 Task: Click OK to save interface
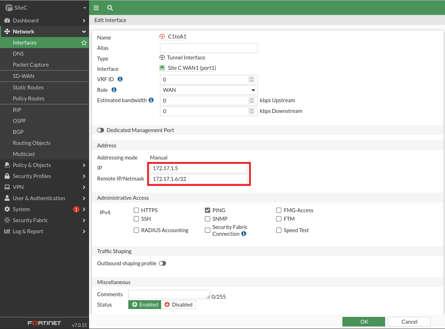(x=364, y=322)
